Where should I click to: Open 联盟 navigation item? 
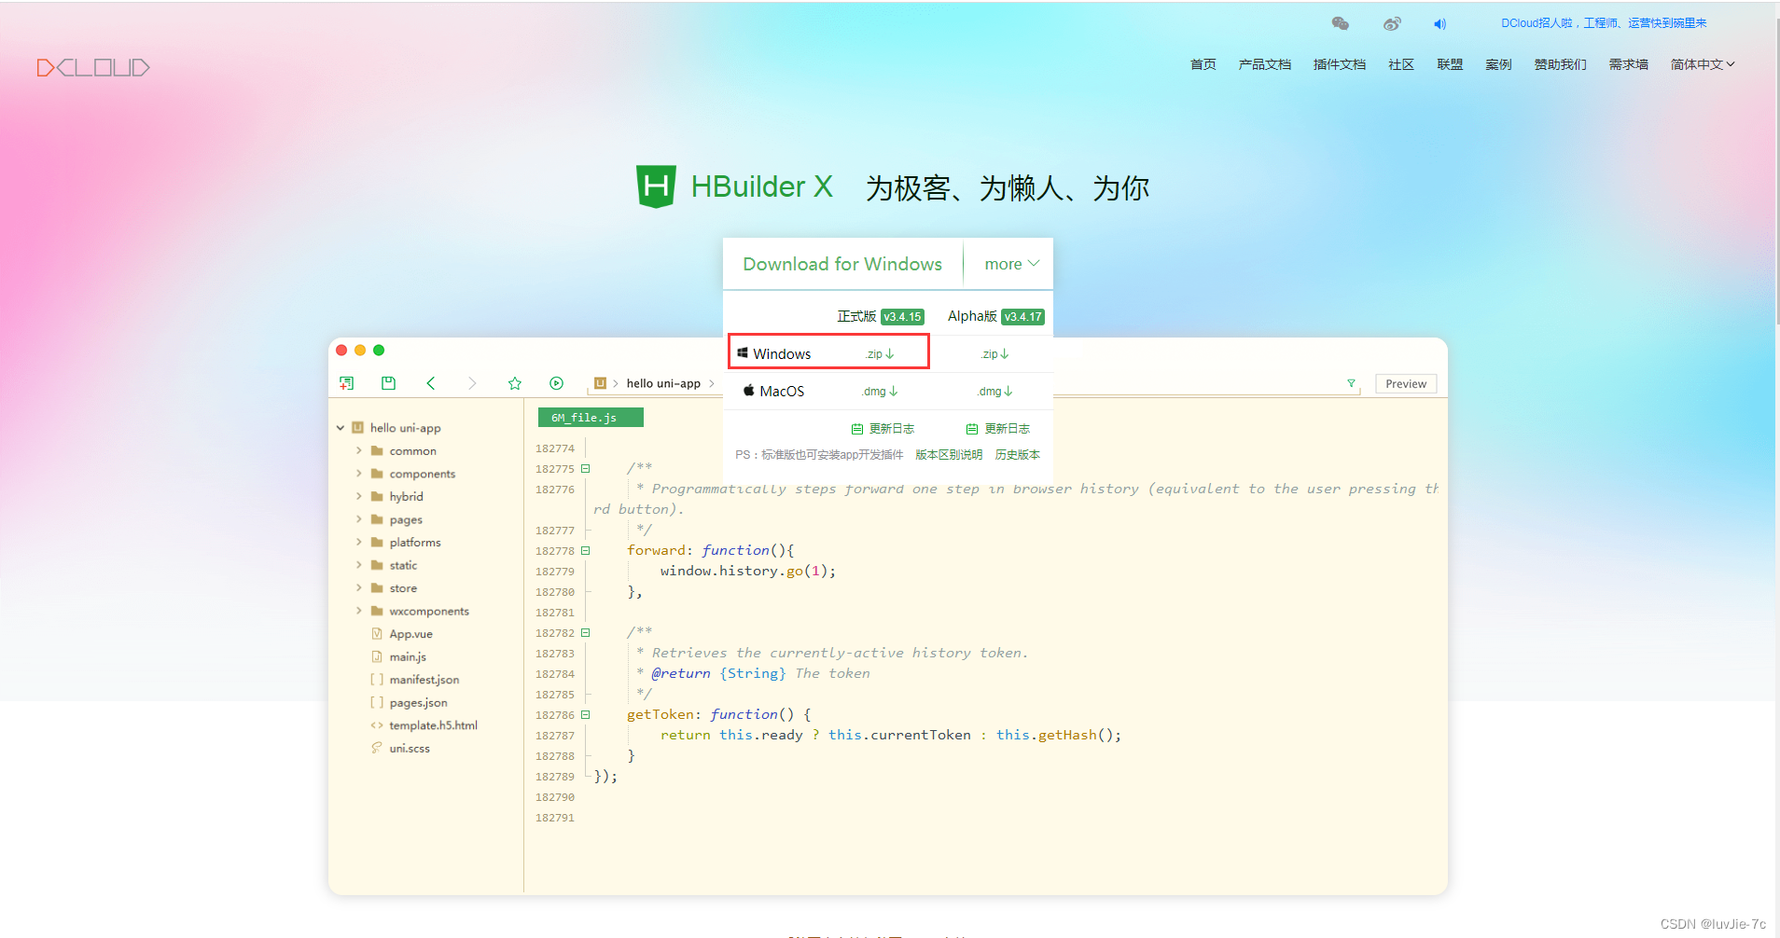point(1450,64)
